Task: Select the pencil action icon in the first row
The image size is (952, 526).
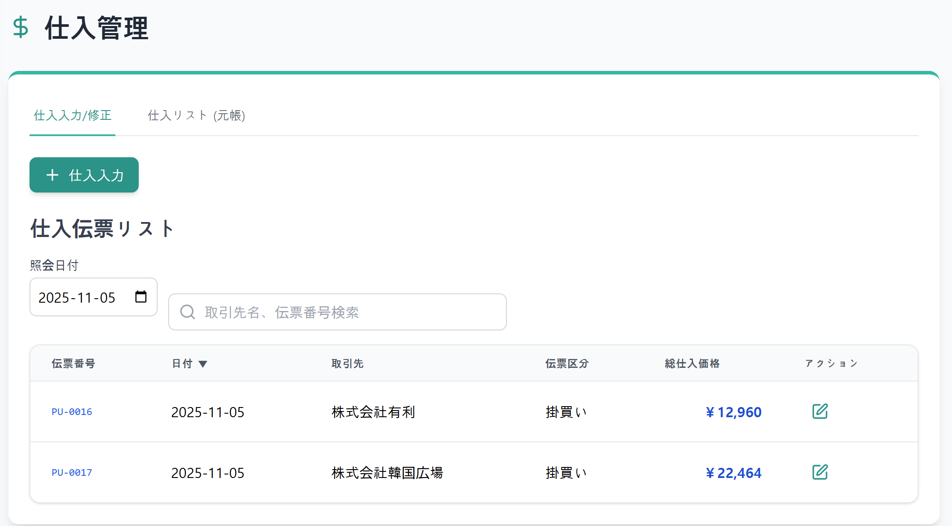Action: 820,411
